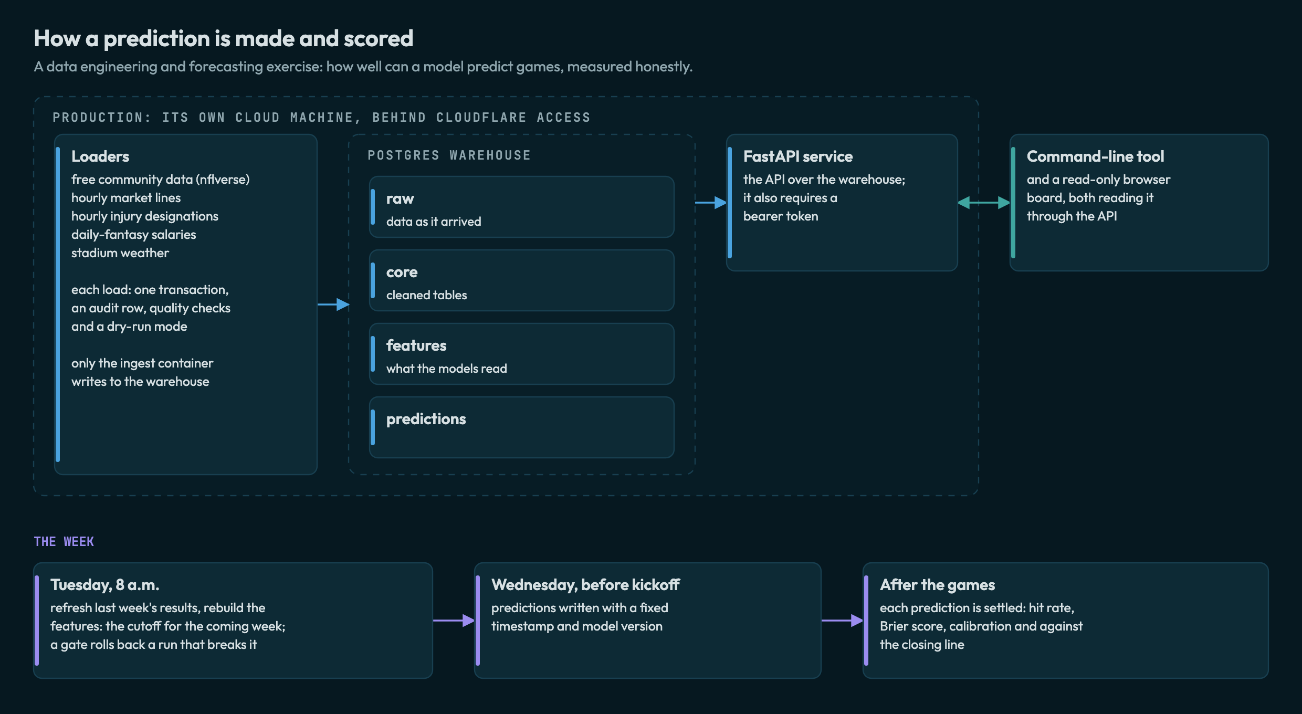Click the 'Command-line tool' heading
1302x714 pixels.
(x=1095, y=156)
